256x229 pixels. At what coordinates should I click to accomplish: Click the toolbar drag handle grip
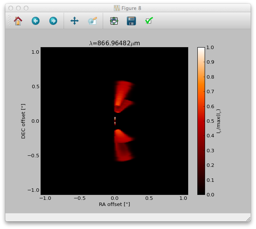point(9,21)
